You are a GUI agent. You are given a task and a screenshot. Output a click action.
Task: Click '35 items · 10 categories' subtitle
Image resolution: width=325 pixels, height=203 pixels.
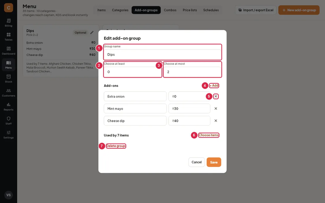coord(39,11)
